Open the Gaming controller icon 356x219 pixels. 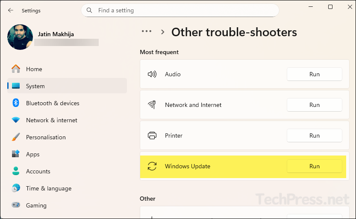click(16, 205)
